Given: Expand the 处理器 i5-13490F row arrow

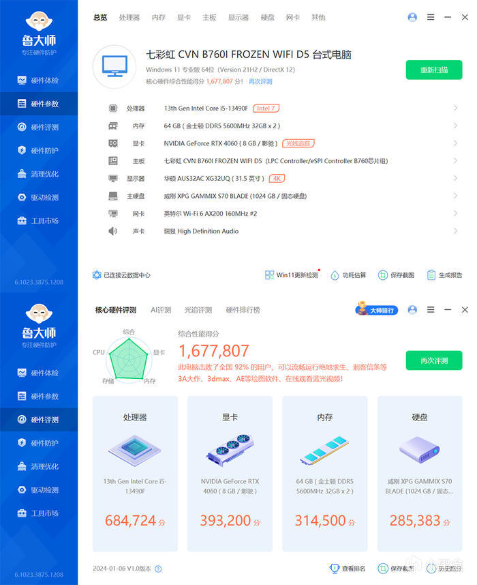Looking at the screenshot, I should 455,108.
